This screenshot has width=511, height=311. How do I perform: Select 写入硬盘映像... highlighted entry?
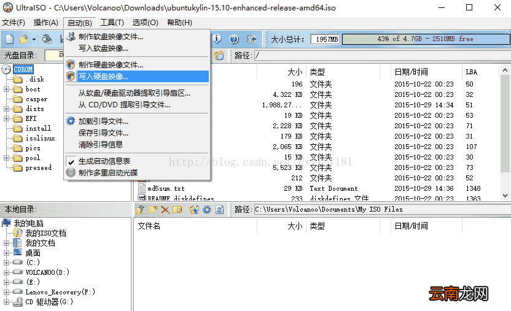[x=137, y=77]
